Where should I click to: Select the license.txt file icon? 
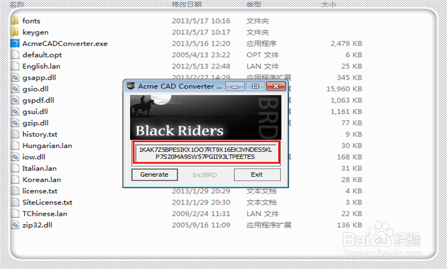coord(15,191)
